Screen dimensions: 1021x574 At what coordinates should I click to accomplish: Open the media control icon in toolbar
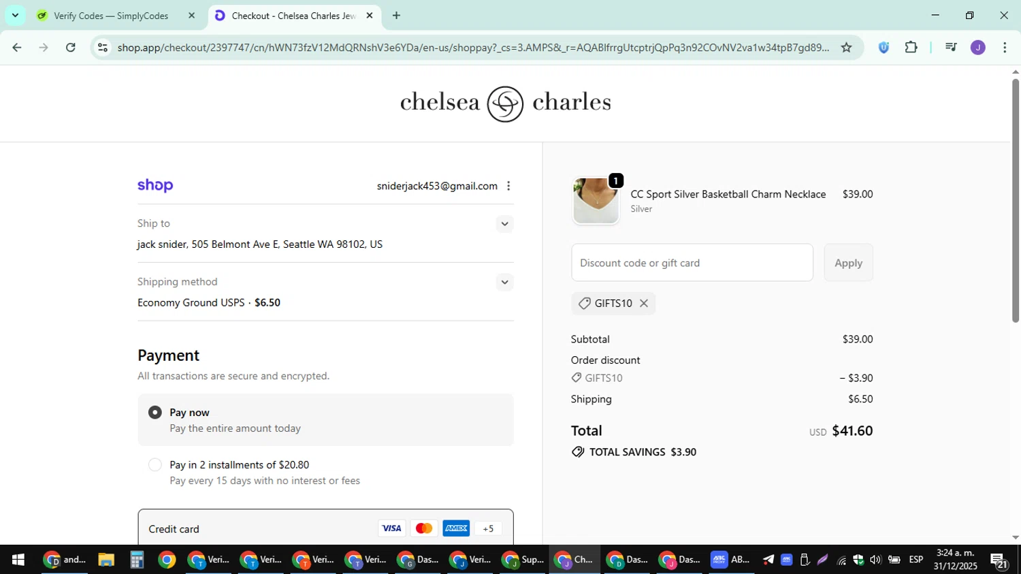click(x=951, y=47)
